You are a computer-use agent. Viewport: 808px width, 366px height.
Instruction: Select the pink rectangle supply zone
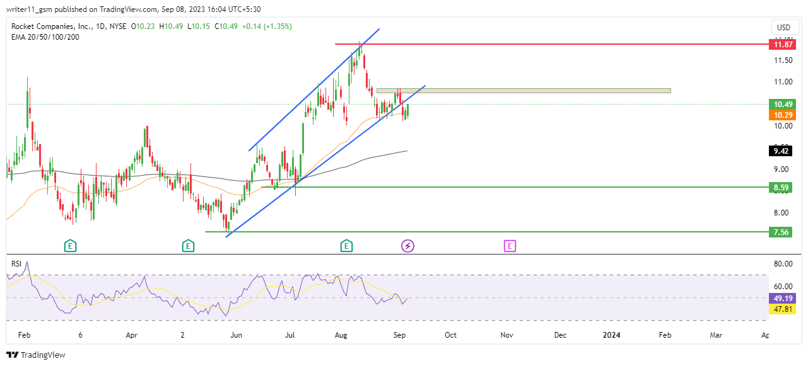[524, 91]
